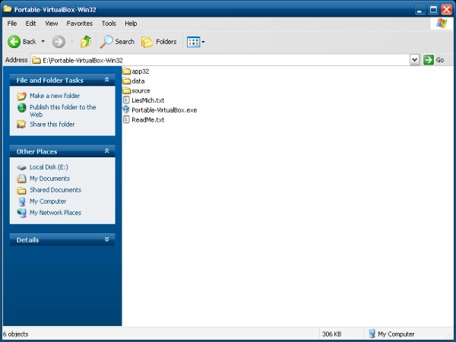Click the Windows flag logo

click(x=442, y=24)
